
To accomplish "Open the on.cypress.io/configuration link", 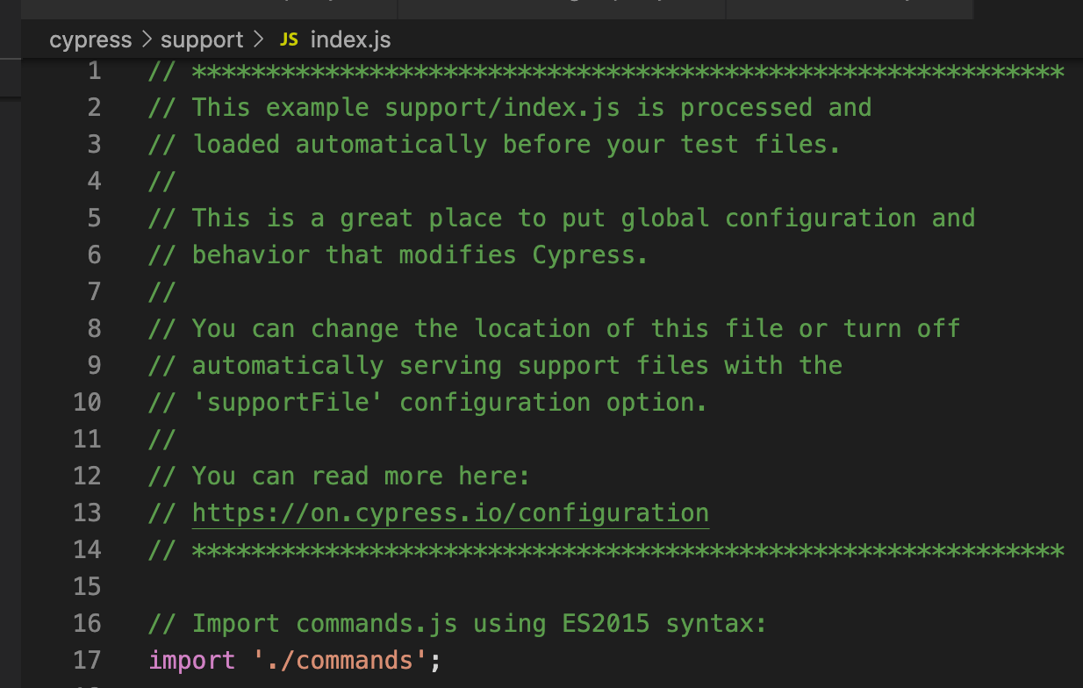I will 449,512.
